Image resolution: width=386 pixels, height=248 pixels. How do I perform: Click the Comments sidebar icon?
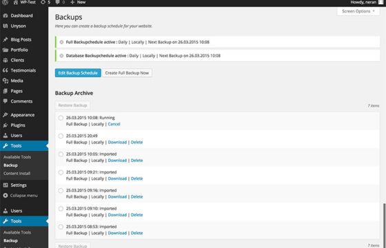[x=6, y=101]
